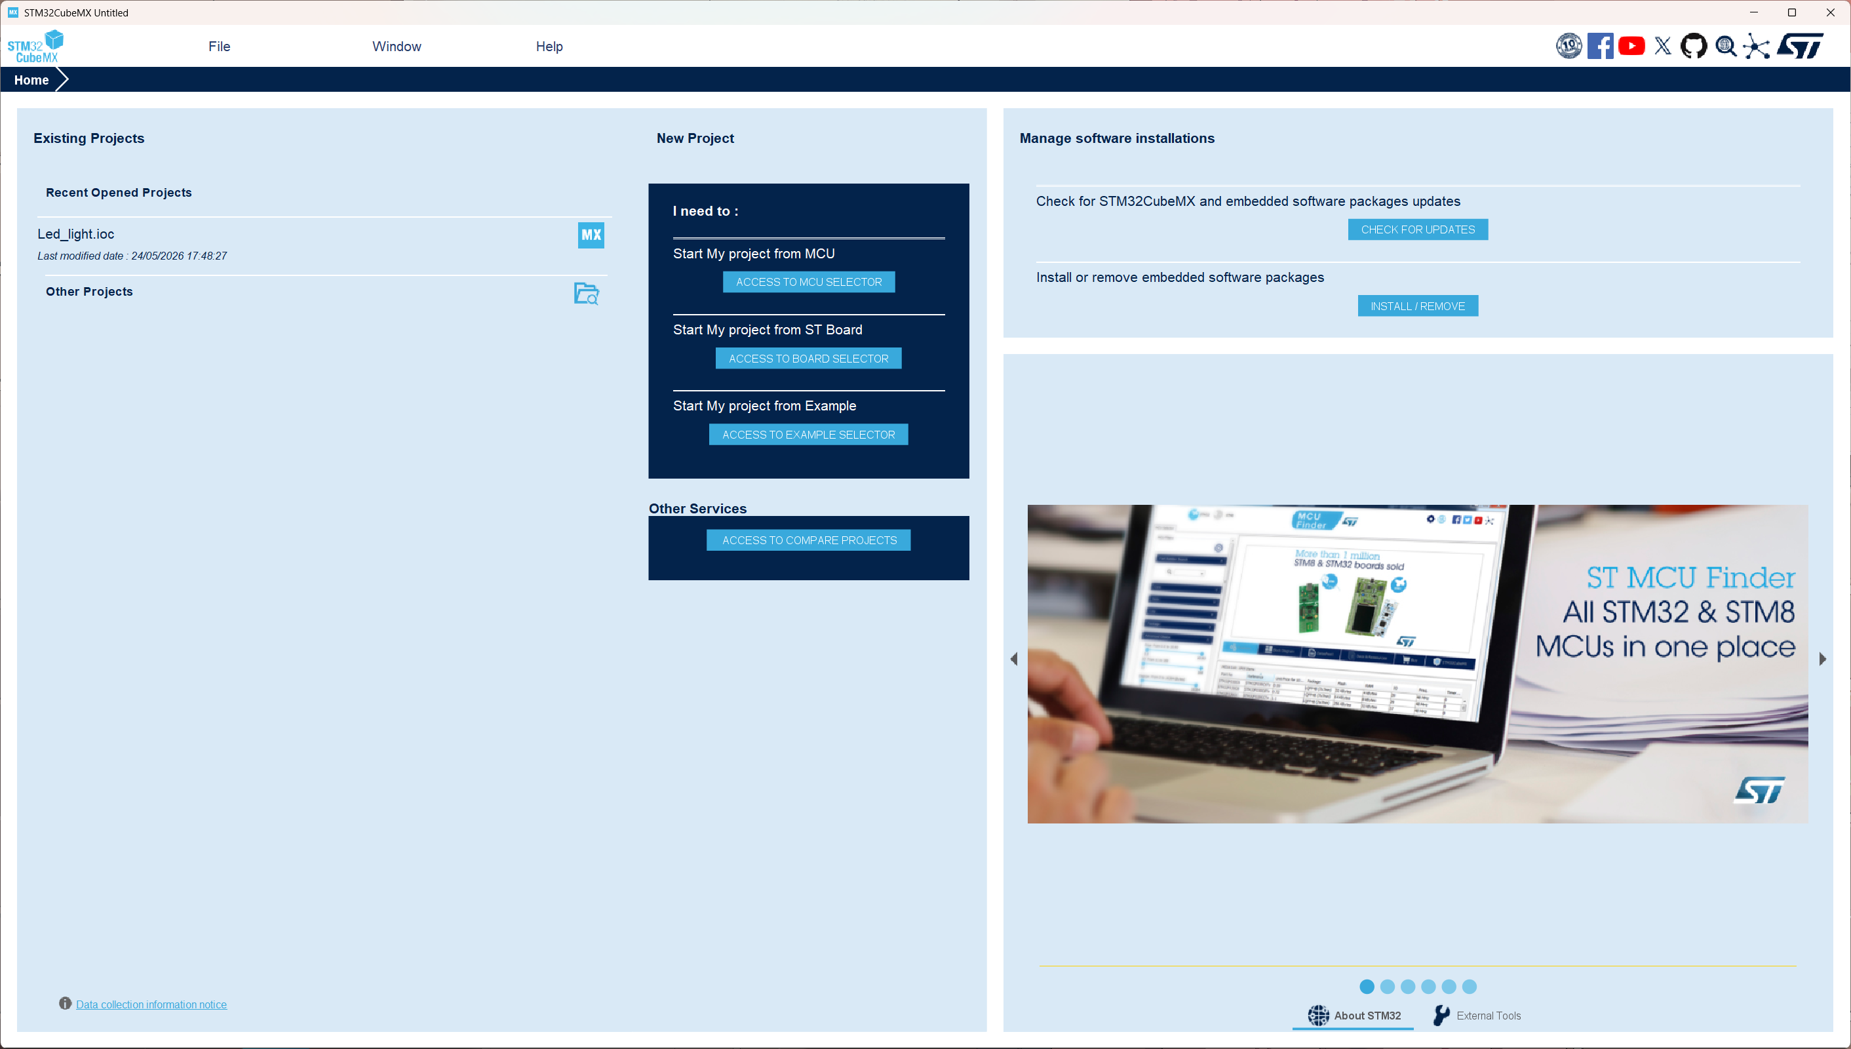The width and height of the screenshot is (1851, 1049).
Task: Show the next banner slide
Action: pyautogui.click(x=1822, y=658)
